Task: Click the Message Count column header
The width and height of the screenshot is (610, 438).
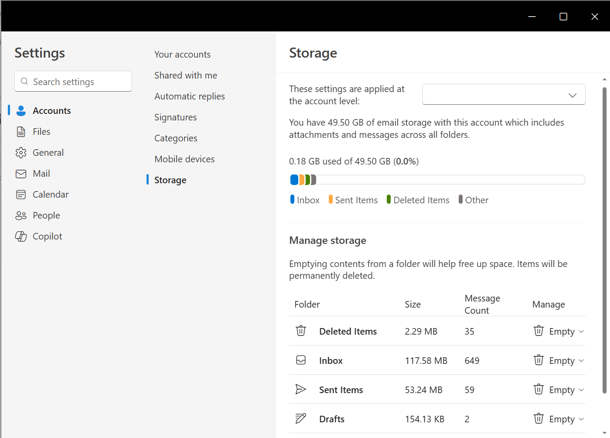Action: [x=482, y=305]
